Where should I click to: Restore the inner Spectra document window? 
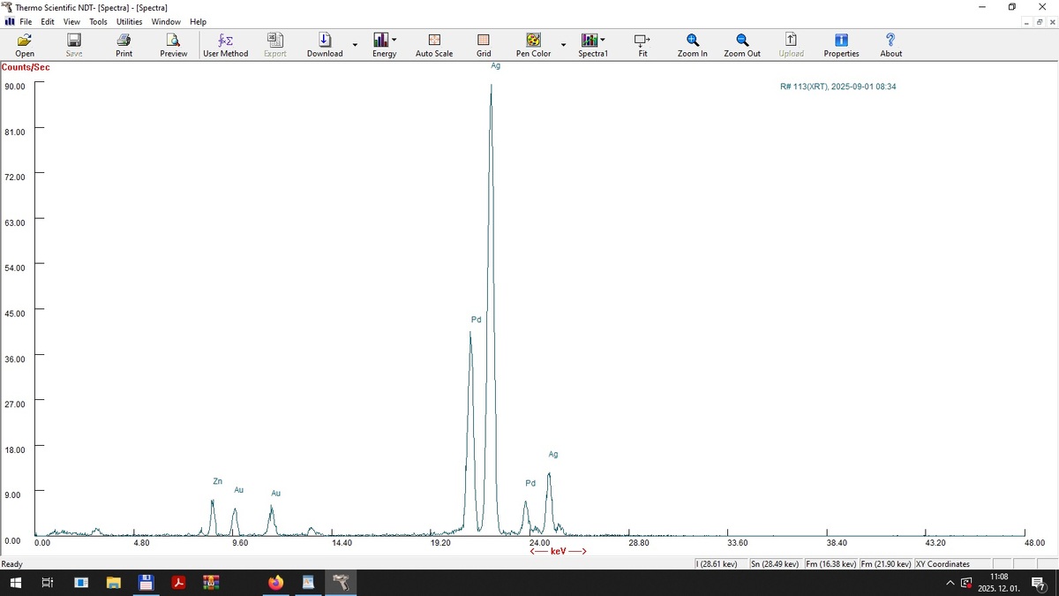[1039, 21]
